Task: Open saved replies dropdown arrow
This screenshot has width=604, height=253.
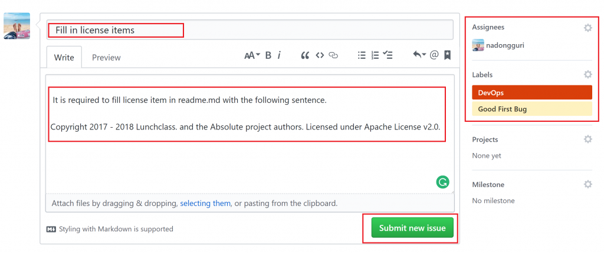Action: coord(419,55)
